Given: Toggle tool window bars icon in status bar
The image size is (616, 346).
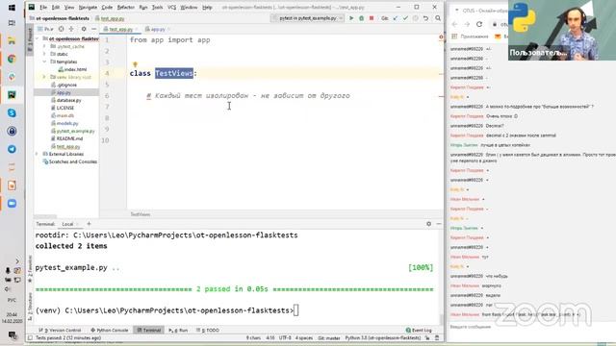Looking at the screenshot, I should pyautogui.click(x=30, y=337).
